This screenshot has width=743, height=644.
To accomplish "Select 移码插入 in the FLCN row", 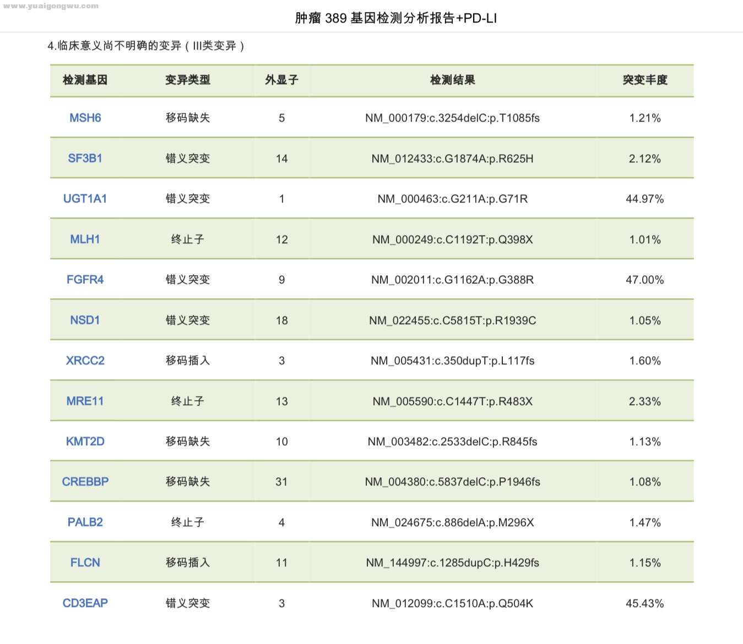I will tap(188, 563).
